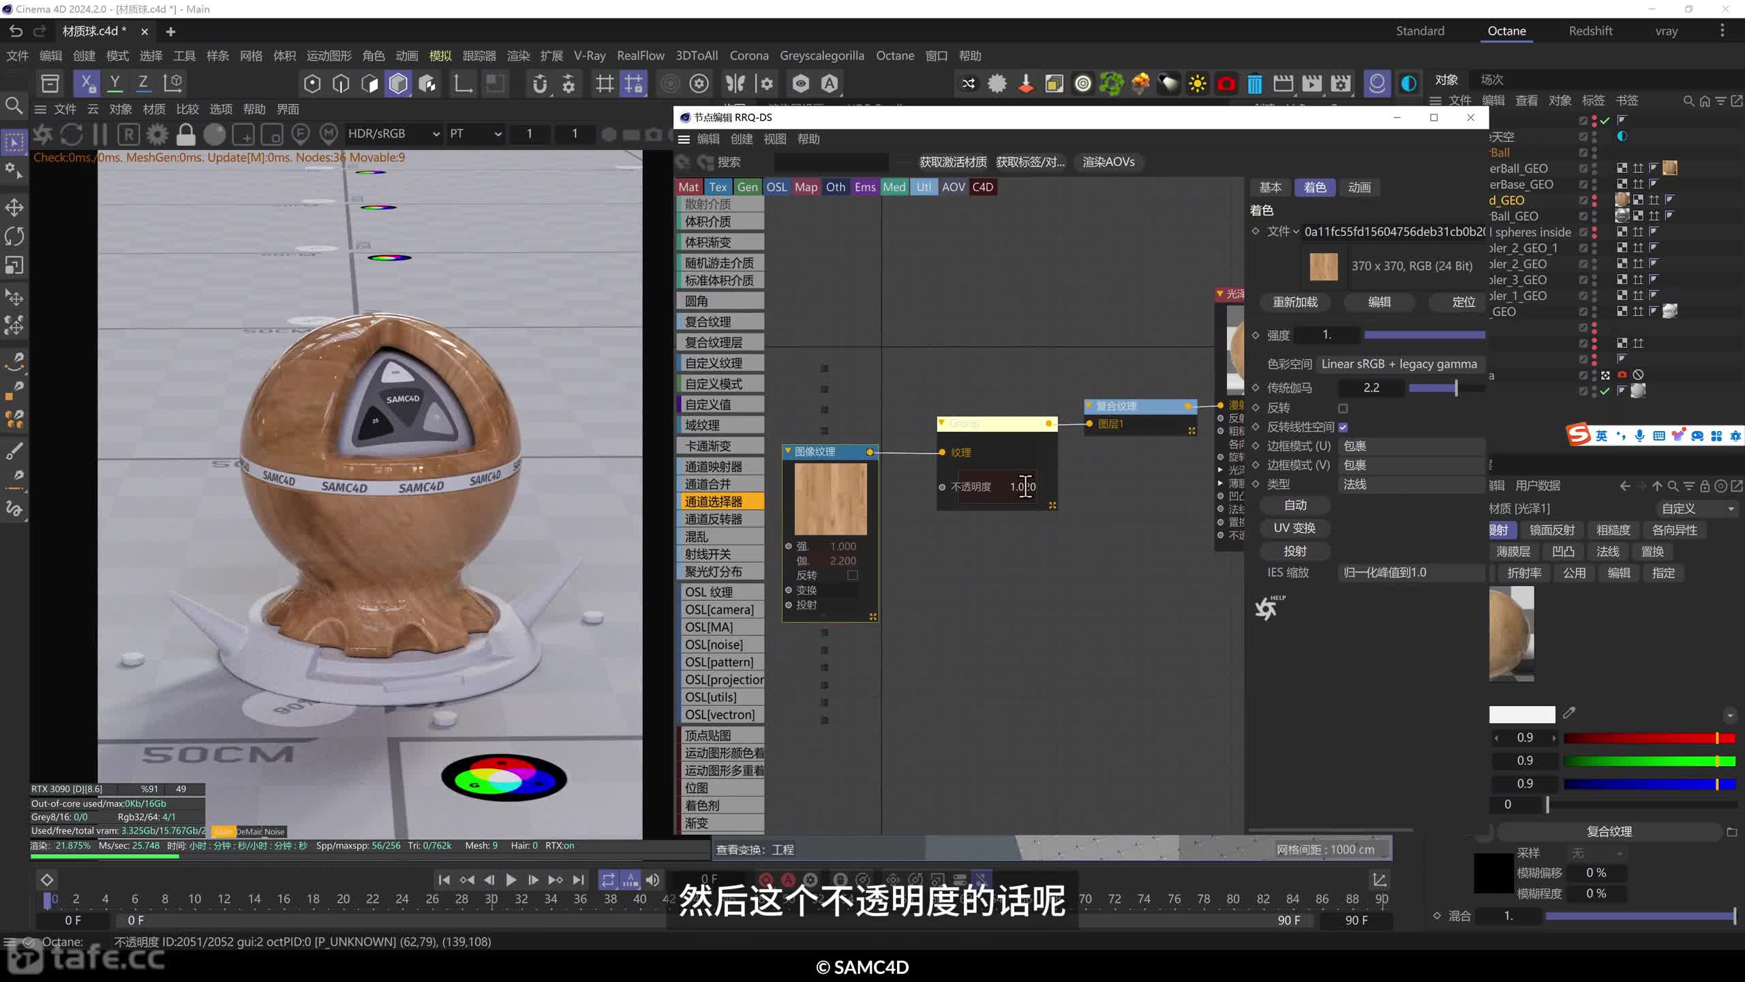The height and width of the screenshot is (982, 1745).
Task: Click the paint brush tool in left sidebar
Action: click(14, 451)
